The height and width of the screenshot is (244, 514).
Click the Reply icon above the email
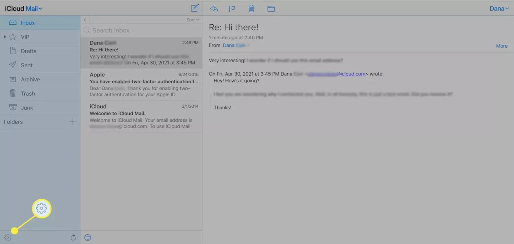point(214,8)
